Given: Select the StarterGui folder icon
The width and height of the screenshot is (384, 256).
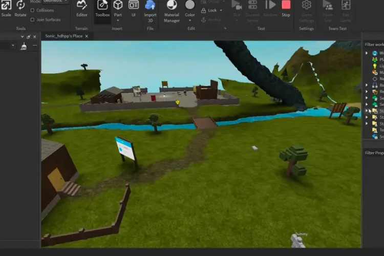Looking at the screenshot, I should tap(375, 111).
